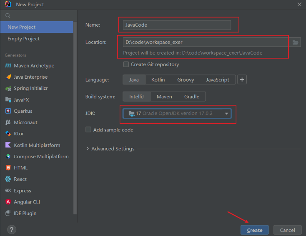Select Empty Project in the sidebar
The height and width of the screenshot is (236, 306).
tap(37, 39)
